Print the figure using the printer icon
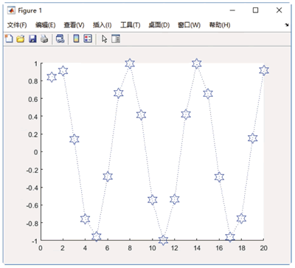Viewport: 295px width, 268px height. (44, 38)
